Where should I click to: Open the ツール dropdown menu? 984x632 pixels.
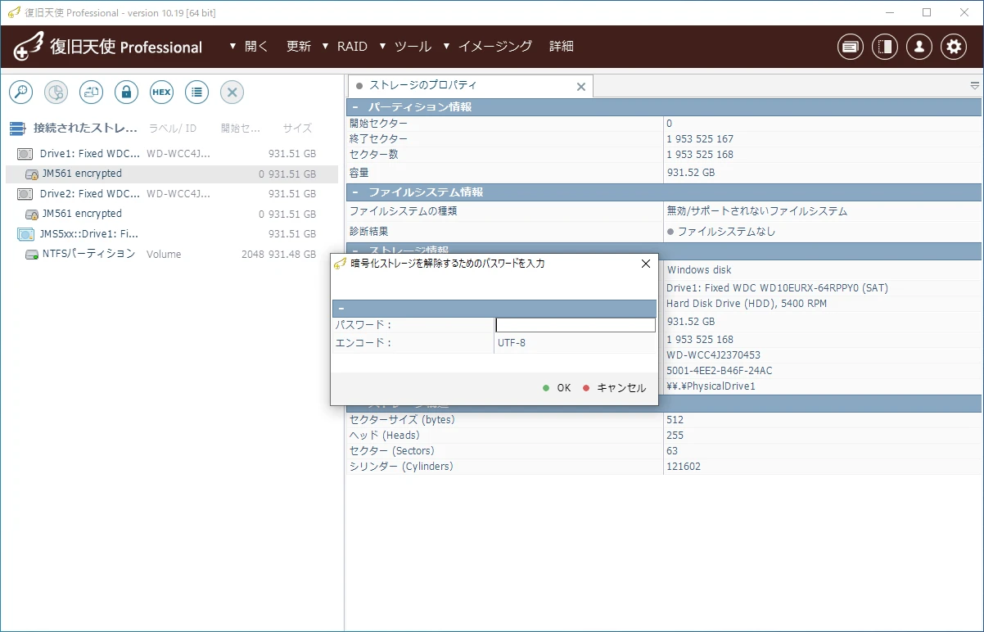pyautogui.click(x=405, y=47)
